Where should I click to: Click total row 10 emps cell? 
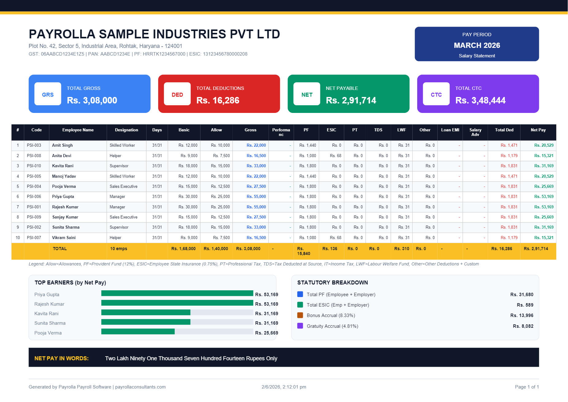(x=119, y=249)
